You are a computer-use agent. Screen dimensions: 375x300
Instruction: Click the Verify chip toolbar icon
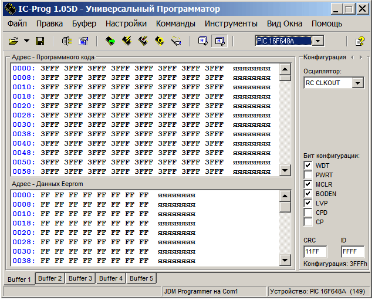click(175, 41)
